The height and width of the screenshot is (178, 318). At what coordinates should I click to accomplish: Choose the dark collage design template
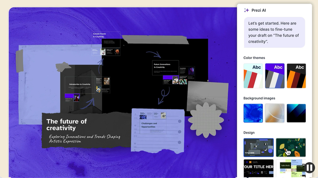tap(258, 148)
